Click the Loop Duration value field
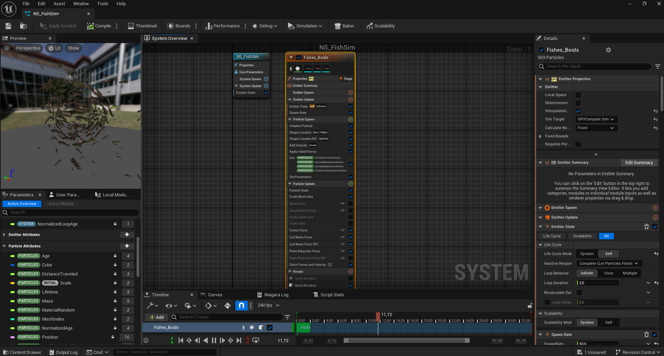 click(598, 283)
